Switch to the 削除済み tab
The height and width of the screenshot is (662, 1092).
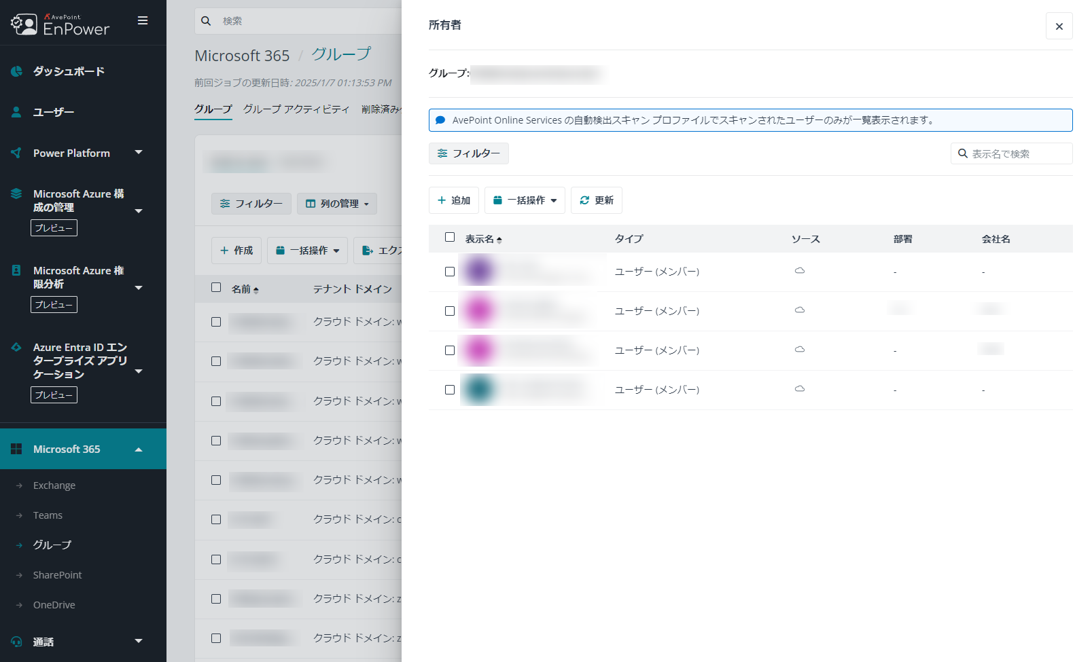pos(381,109)
